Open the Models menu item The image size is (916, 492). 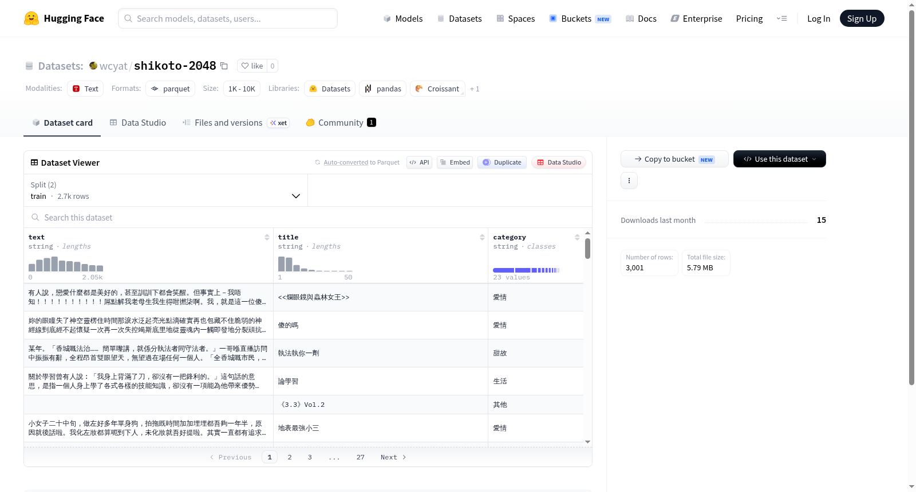[403, 18]
